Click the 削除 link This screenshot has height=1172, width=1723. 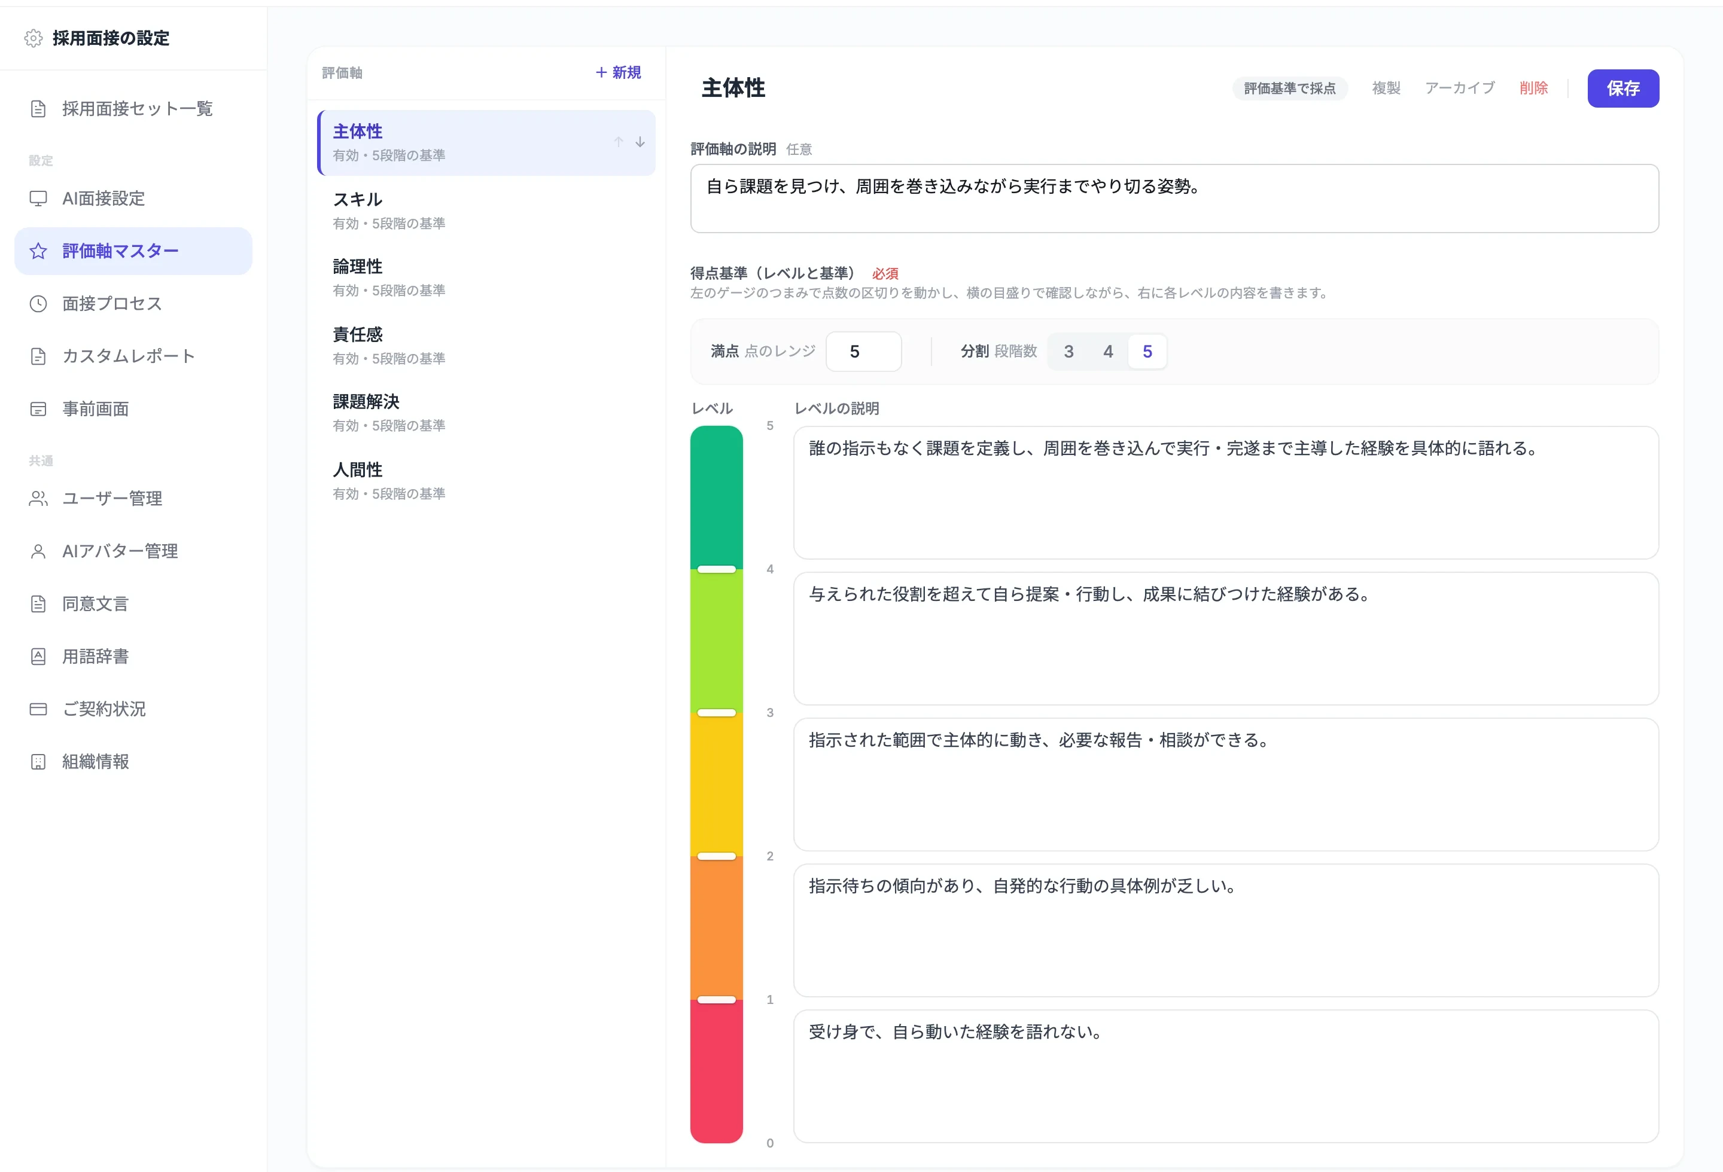(1533, 88)
